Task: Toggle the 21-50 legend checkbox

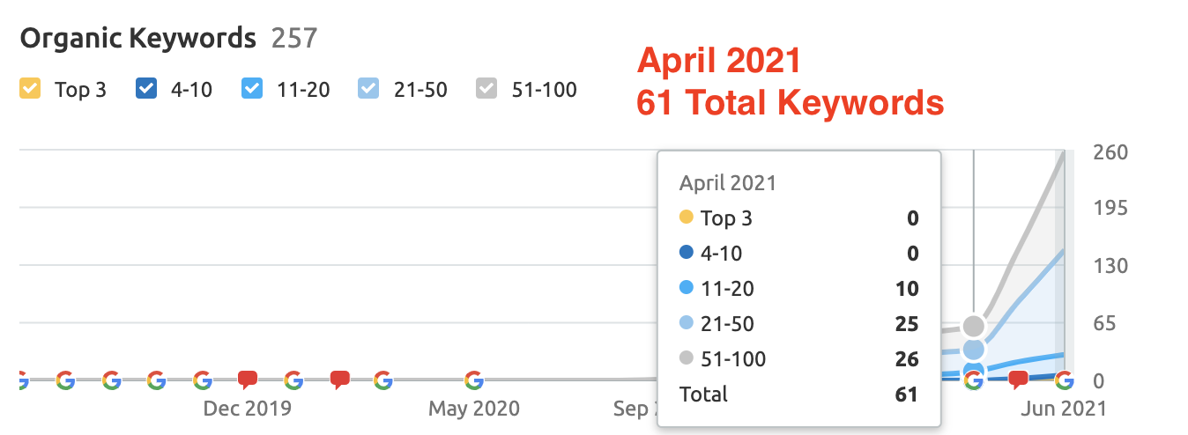Action: [368, 89]
